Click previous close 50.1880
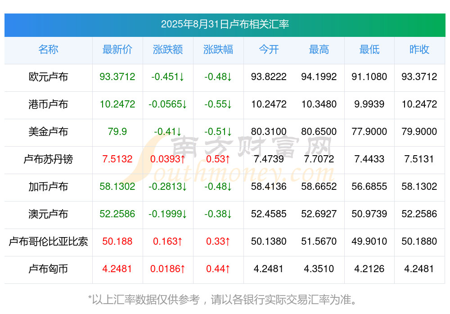Viewport: 450px width, 314px height. tap(419, 242)
